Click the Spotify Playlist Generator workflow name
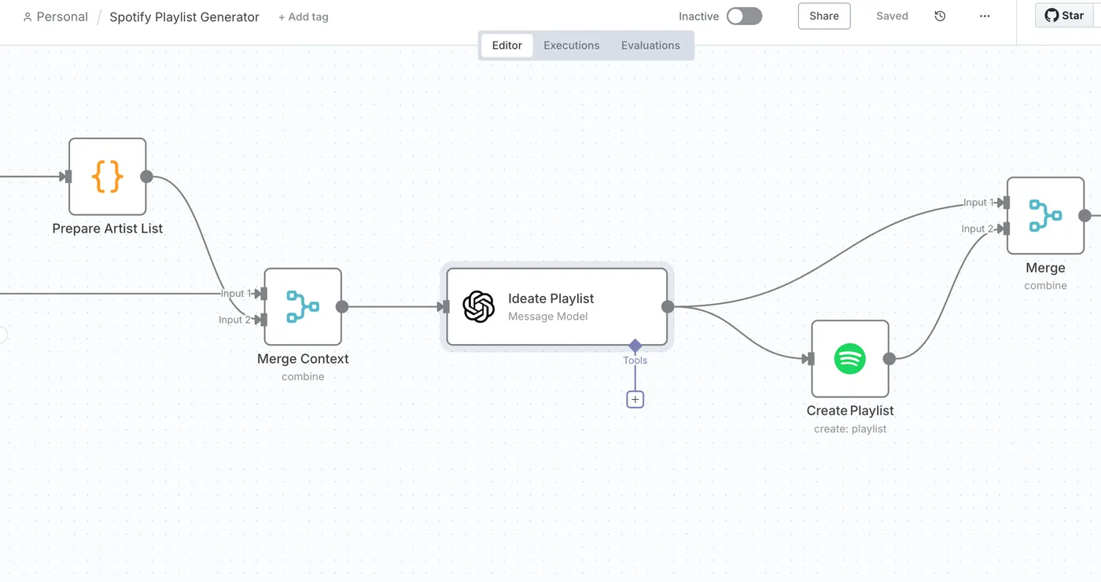The width and height of the screenshot is (1101, 582). point(184,16)
